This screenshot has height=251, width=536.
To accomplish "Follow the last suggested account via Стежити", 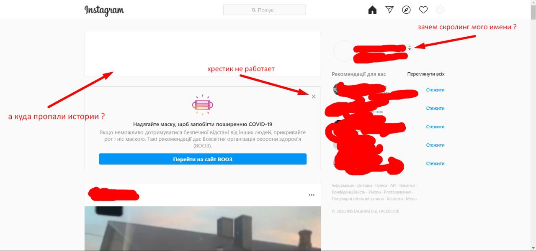I will [x=435, y=163].
